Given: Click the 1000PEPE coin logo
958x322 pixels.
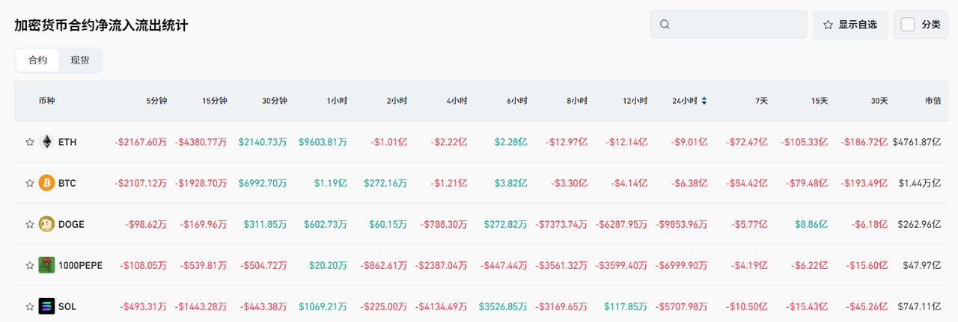Looking at the screenshot, I should tap(46, 265).
